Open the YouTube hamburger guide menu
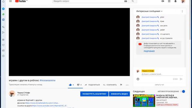Screen dimensions: 192x108 (10, 1)
